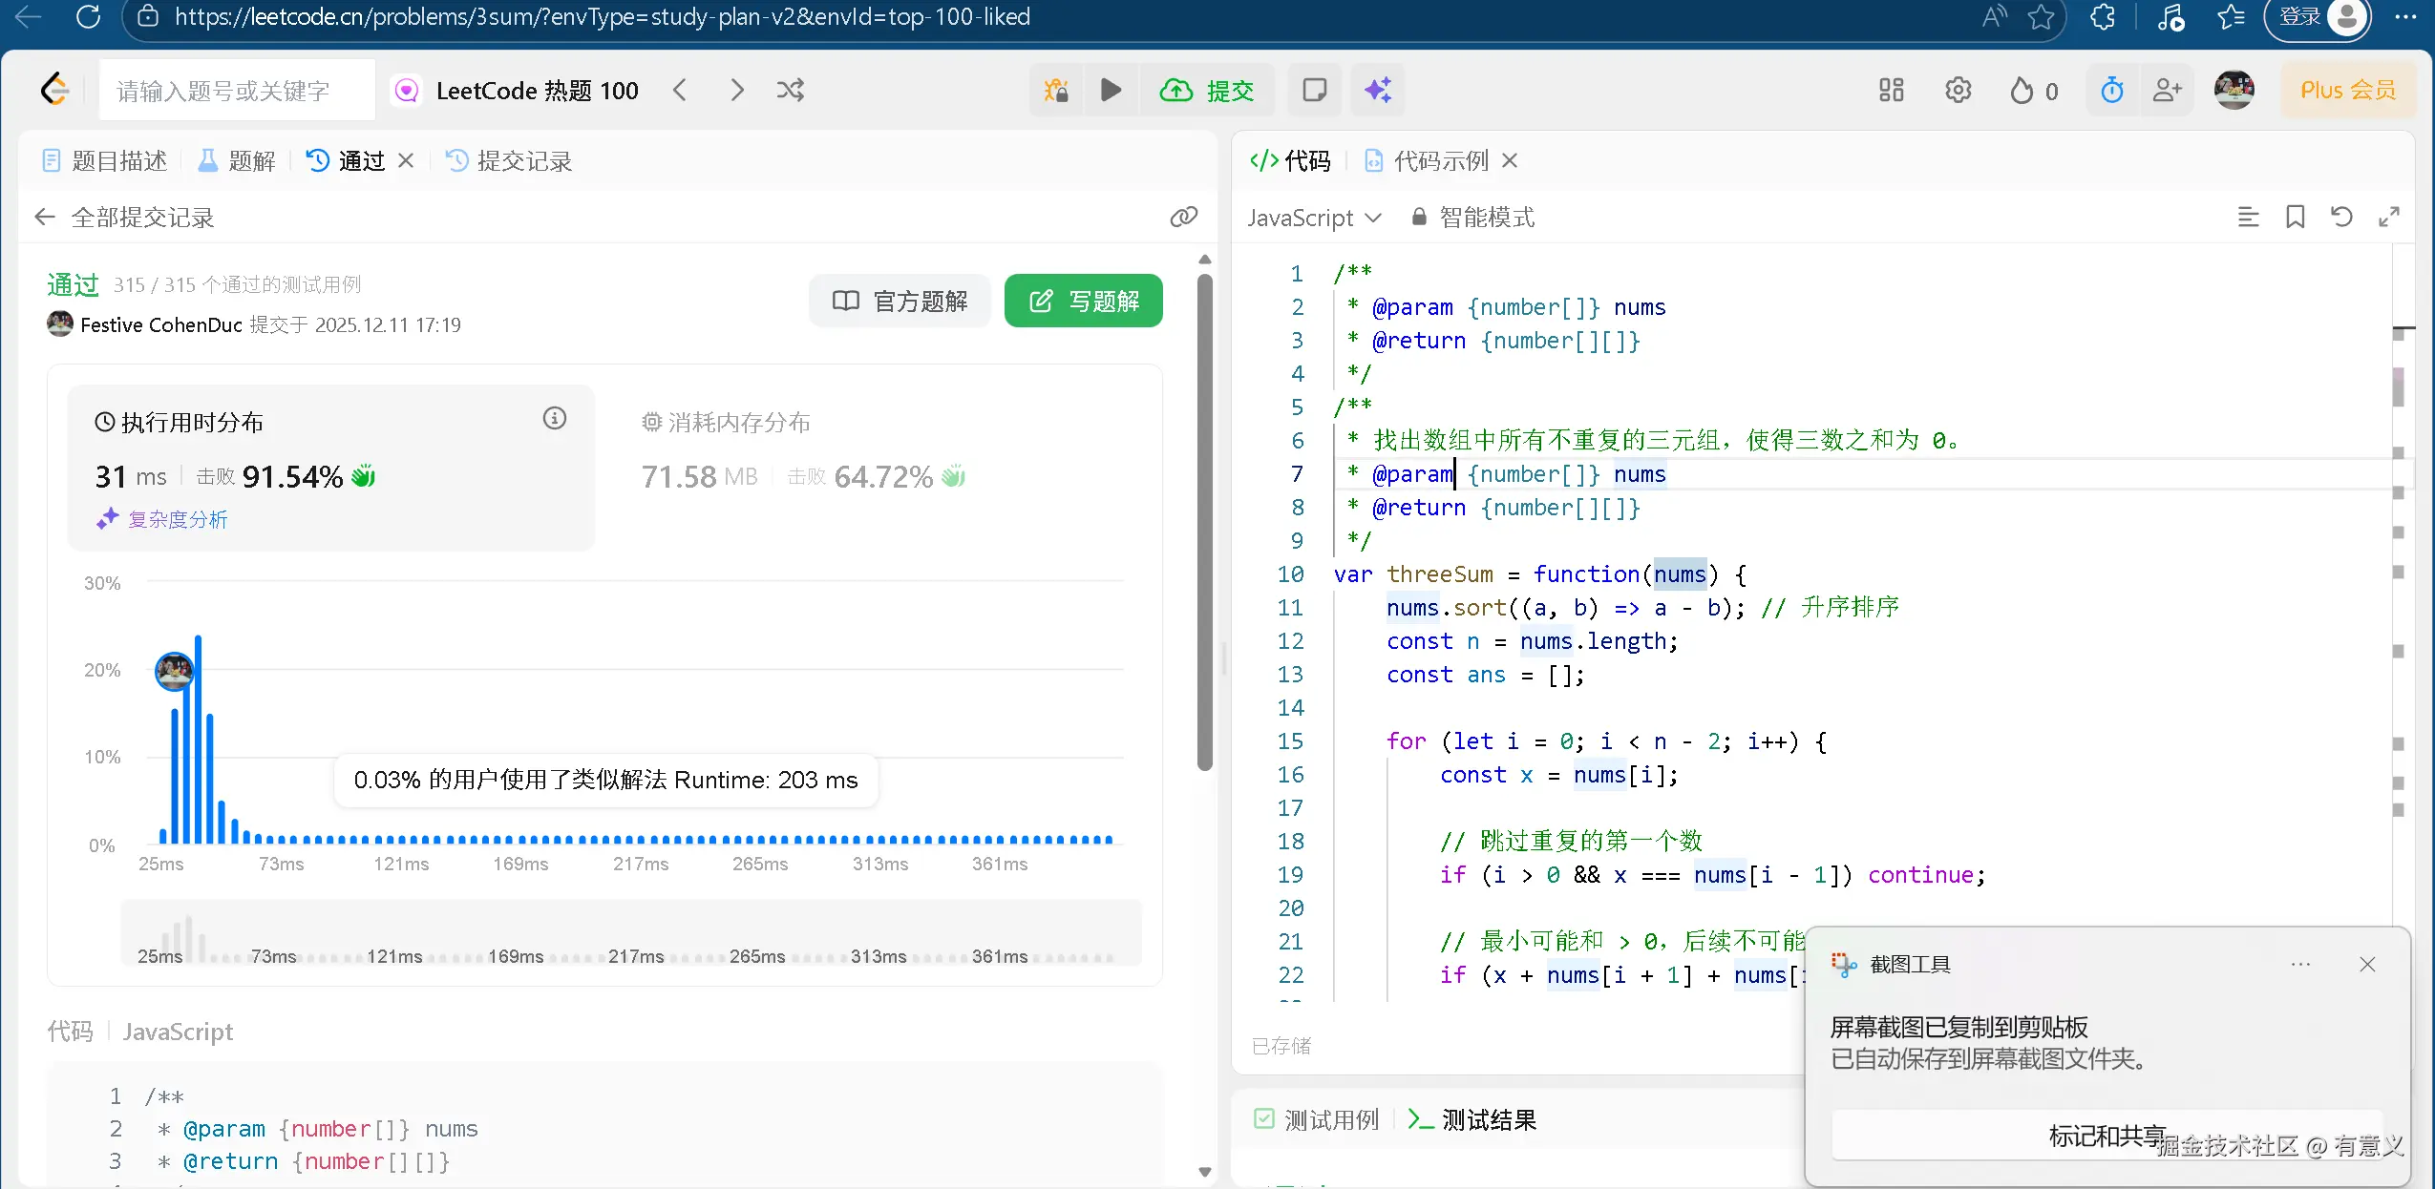Click the avatar marker on runtime chart
The image size is (2435, 1189).
coord(174,671)
